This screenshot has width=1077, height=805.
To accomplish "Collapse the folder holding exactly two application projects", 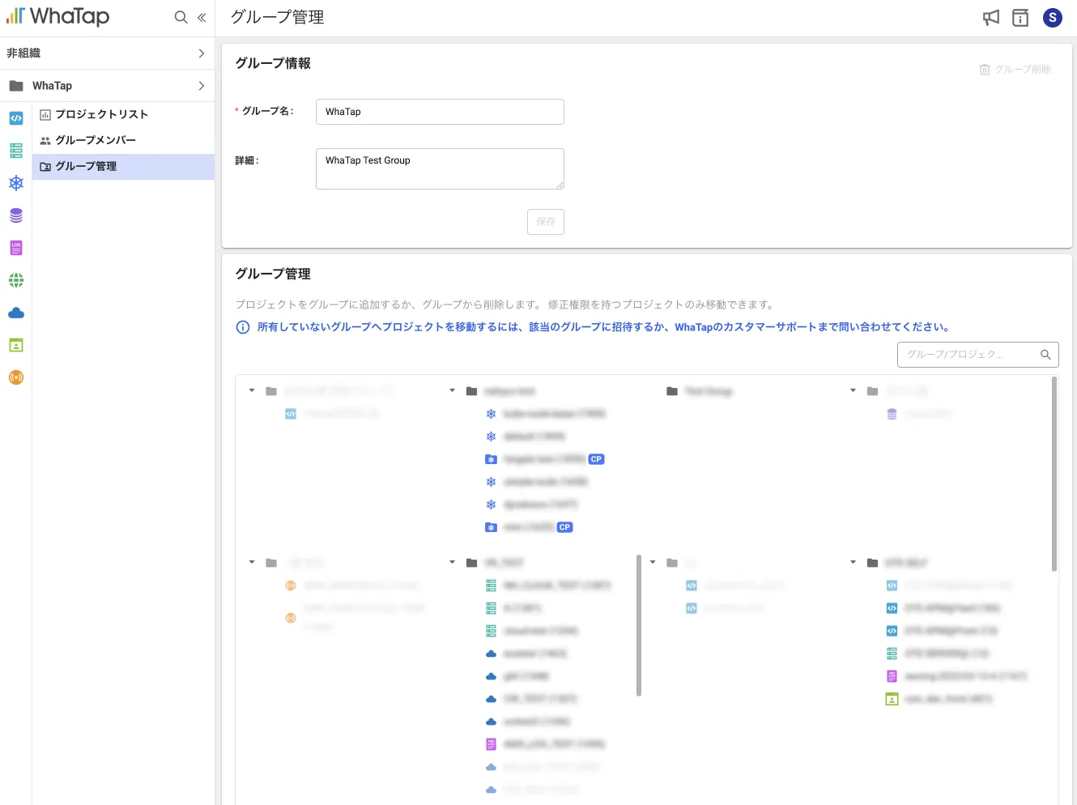I will click(x=653, y=562).
